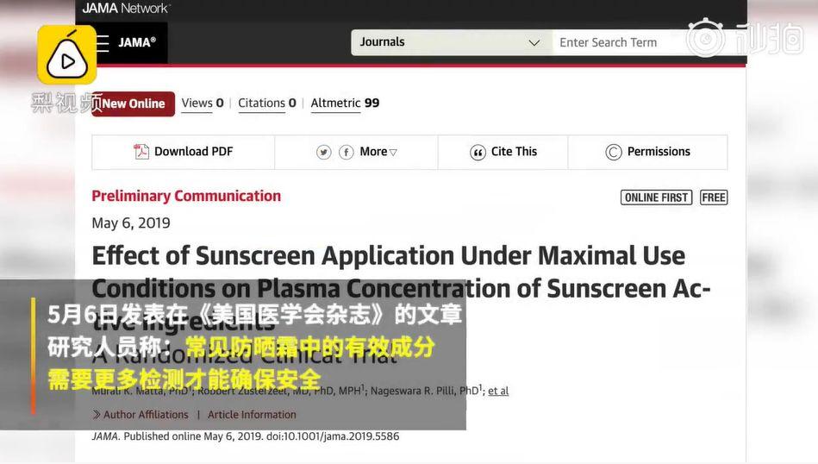The width and height of the screenshot is (818, 464).
Task: Click the New Online tab
Action: coord(134,103)
